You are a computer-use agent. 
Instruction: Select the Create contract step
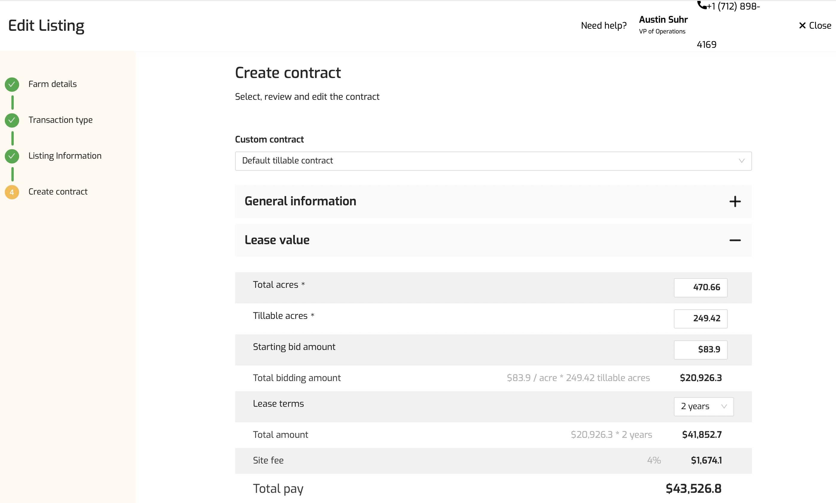58,192
